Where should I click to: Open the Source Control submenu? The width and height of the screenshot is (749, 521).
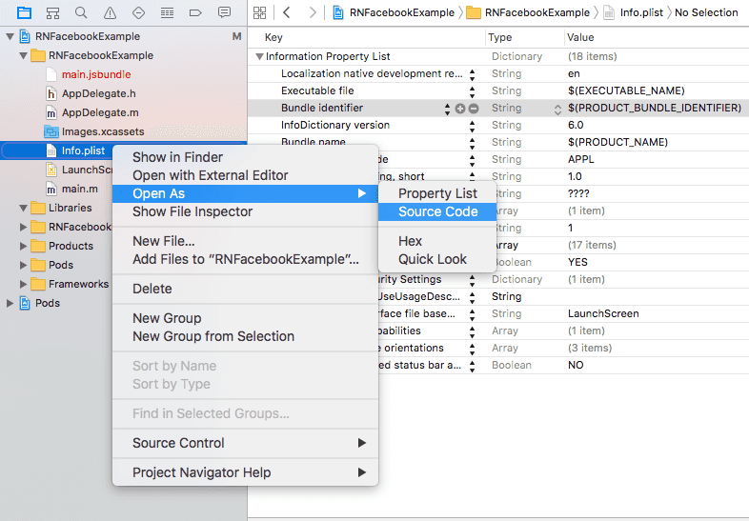[245, 443]
